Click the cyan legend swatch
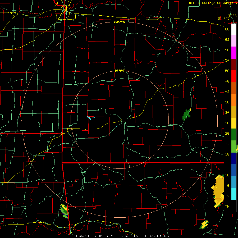 click(234, 194)
